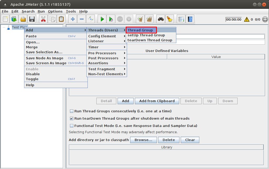The width and height of the screenshot is (269, 169).
Task: Choose Disable in context menu
Action: tap(56, 74)
